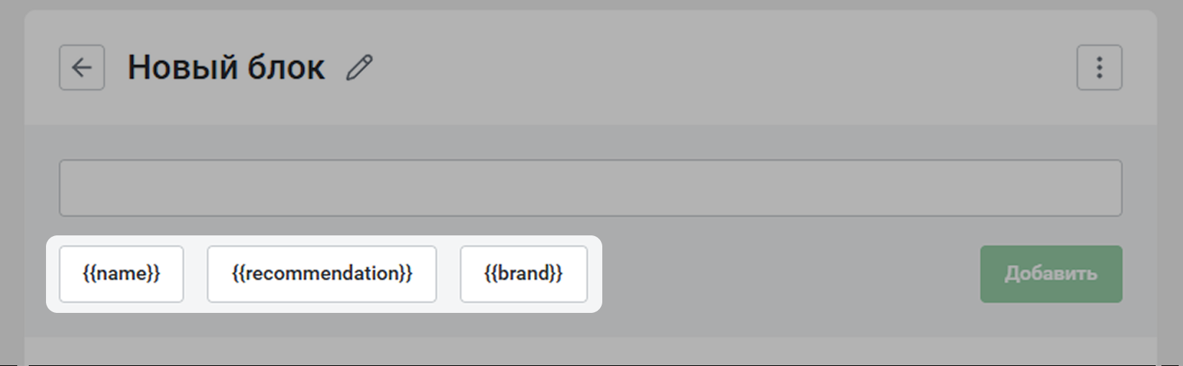Click the back arrow button
Image resolution: width=1183 pixels, height=366 pixels.
point(82,67)
